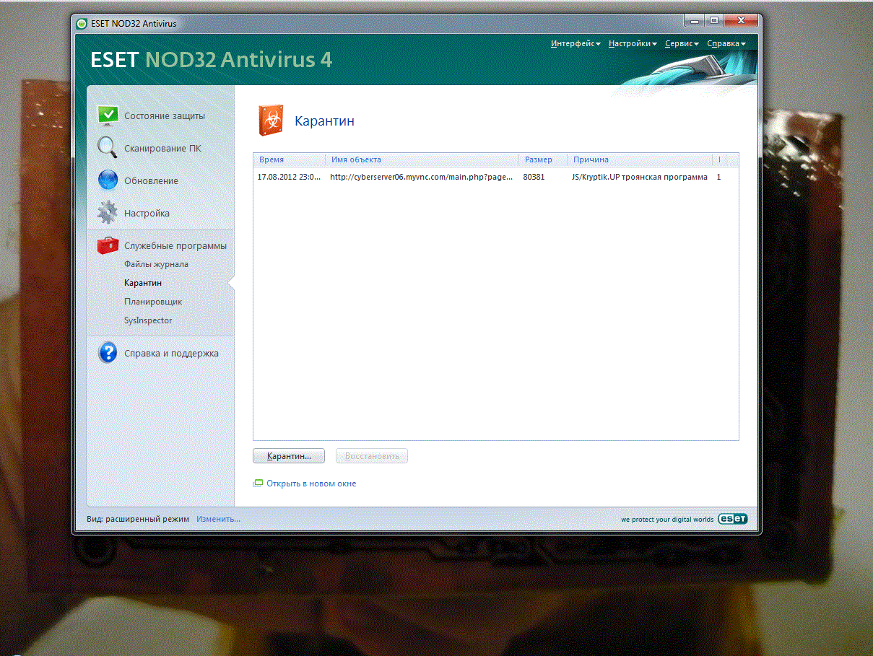Click the gear settings icon in sidebar

click(108, 213)
